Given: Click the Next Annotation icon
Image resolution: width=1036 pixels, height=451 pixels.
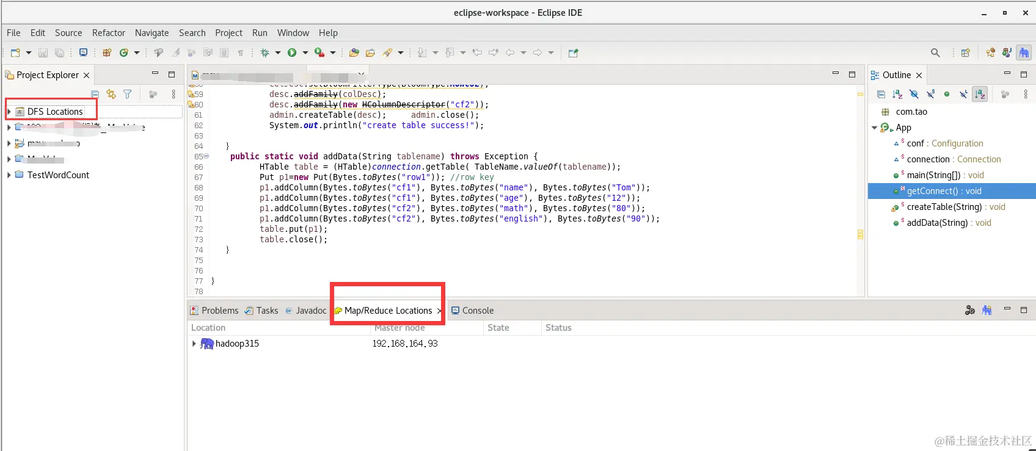Looking at the screenshot, I should pyautogui.click(x=422, y=53).
